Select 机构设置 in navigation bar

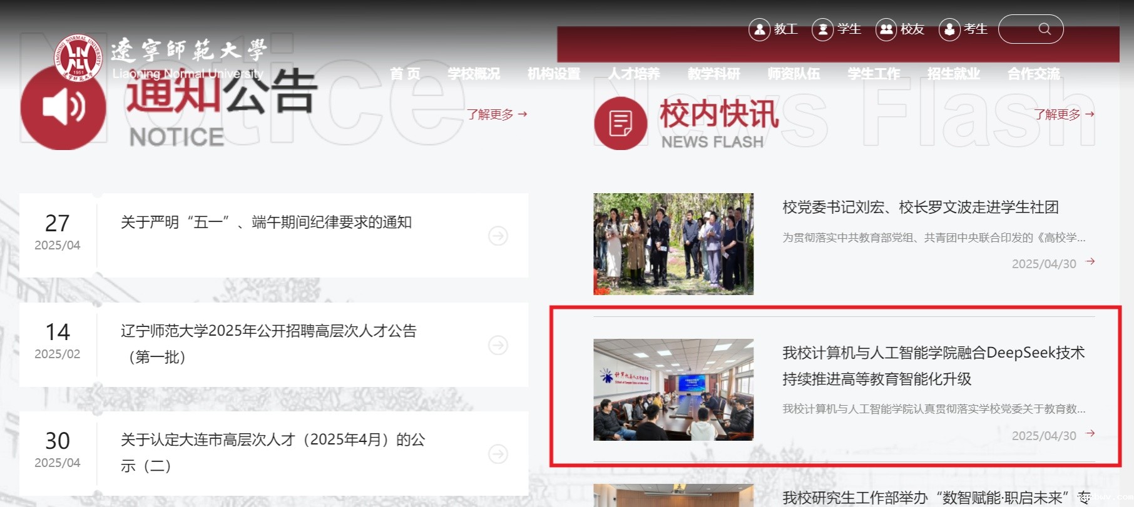[554, 74]
